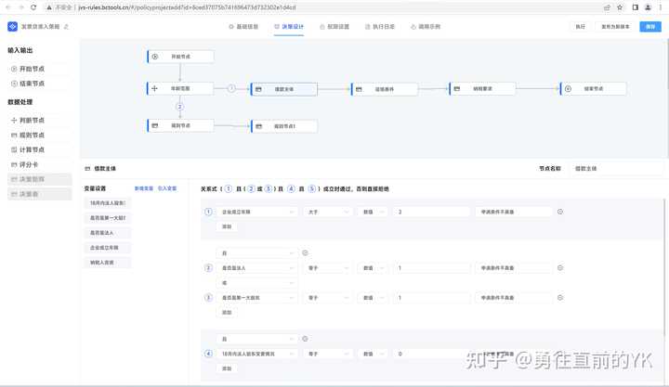Click the branch marker 2 on the connector
The image size is (669, 387).
(179, 107)
